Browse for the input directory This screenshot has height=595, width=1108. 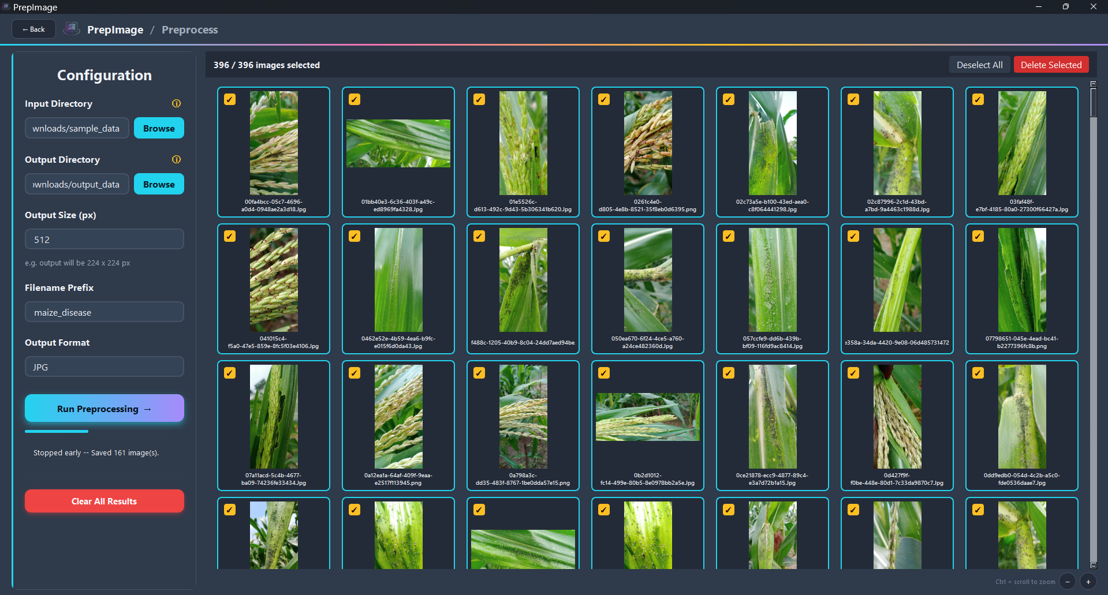pyautogui.click(x=159, y=128)
